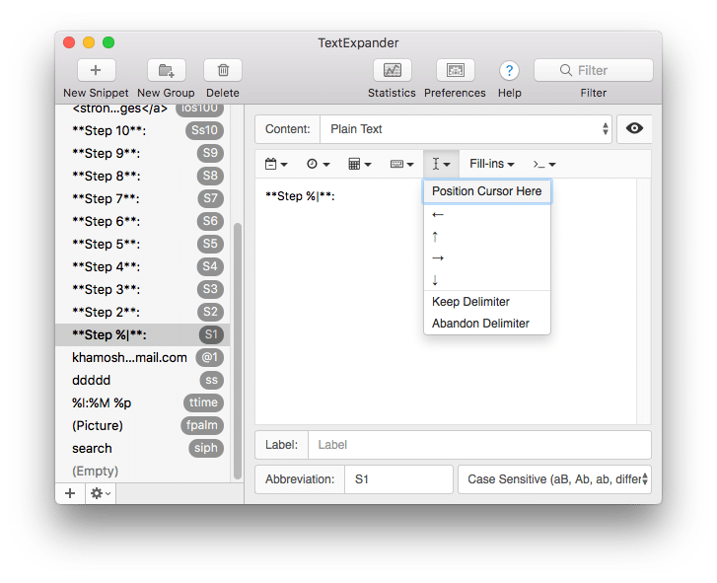Open the Content type Plain Text dropdown
Viewport: 717px width, 583px height.
point(464,129)
